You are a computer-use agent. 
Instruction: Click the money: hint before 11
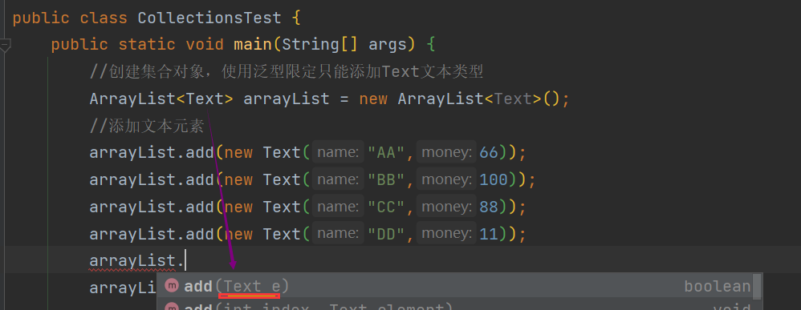pos(446,233)
